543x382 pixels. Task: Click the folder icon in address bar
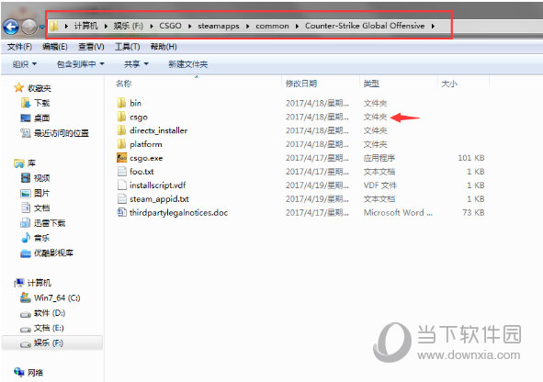click(53, 26)
